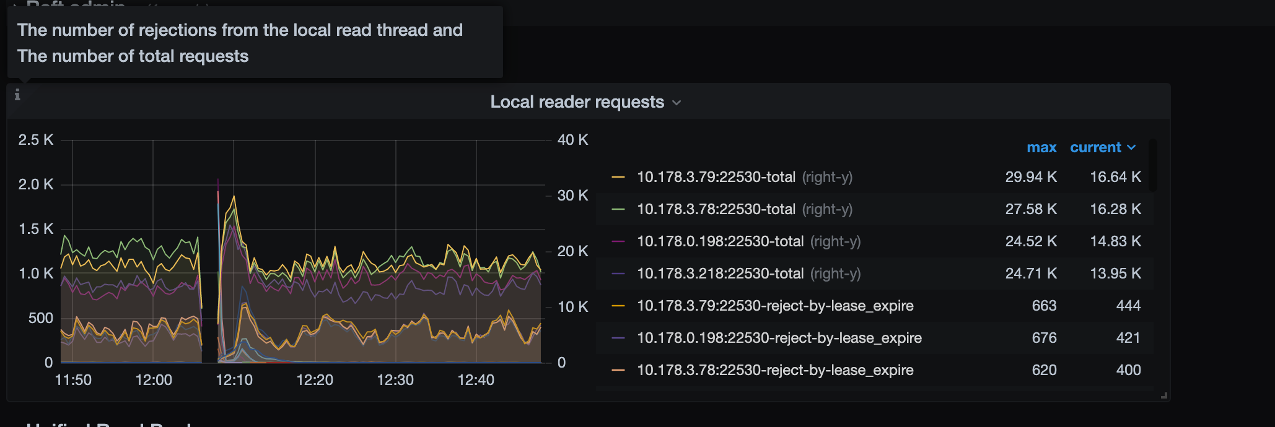The image size is (1275, 427).
Task: Toggle the 10.178.3.78:22530-total series
Action: pyautogui.click(x=716, y=209)
